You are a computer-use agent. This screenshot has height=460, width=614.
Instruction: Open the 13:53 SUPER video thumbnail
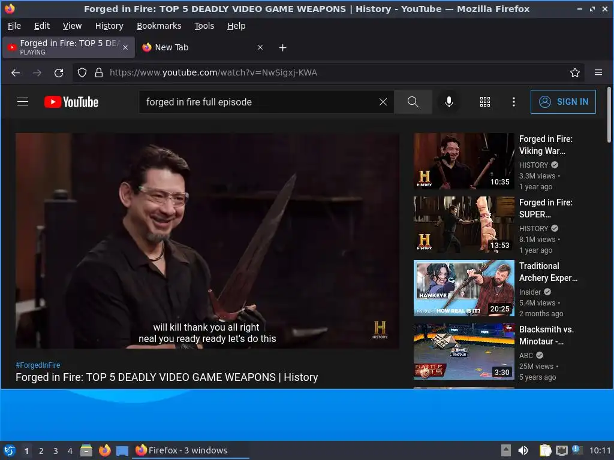(464, 225)
